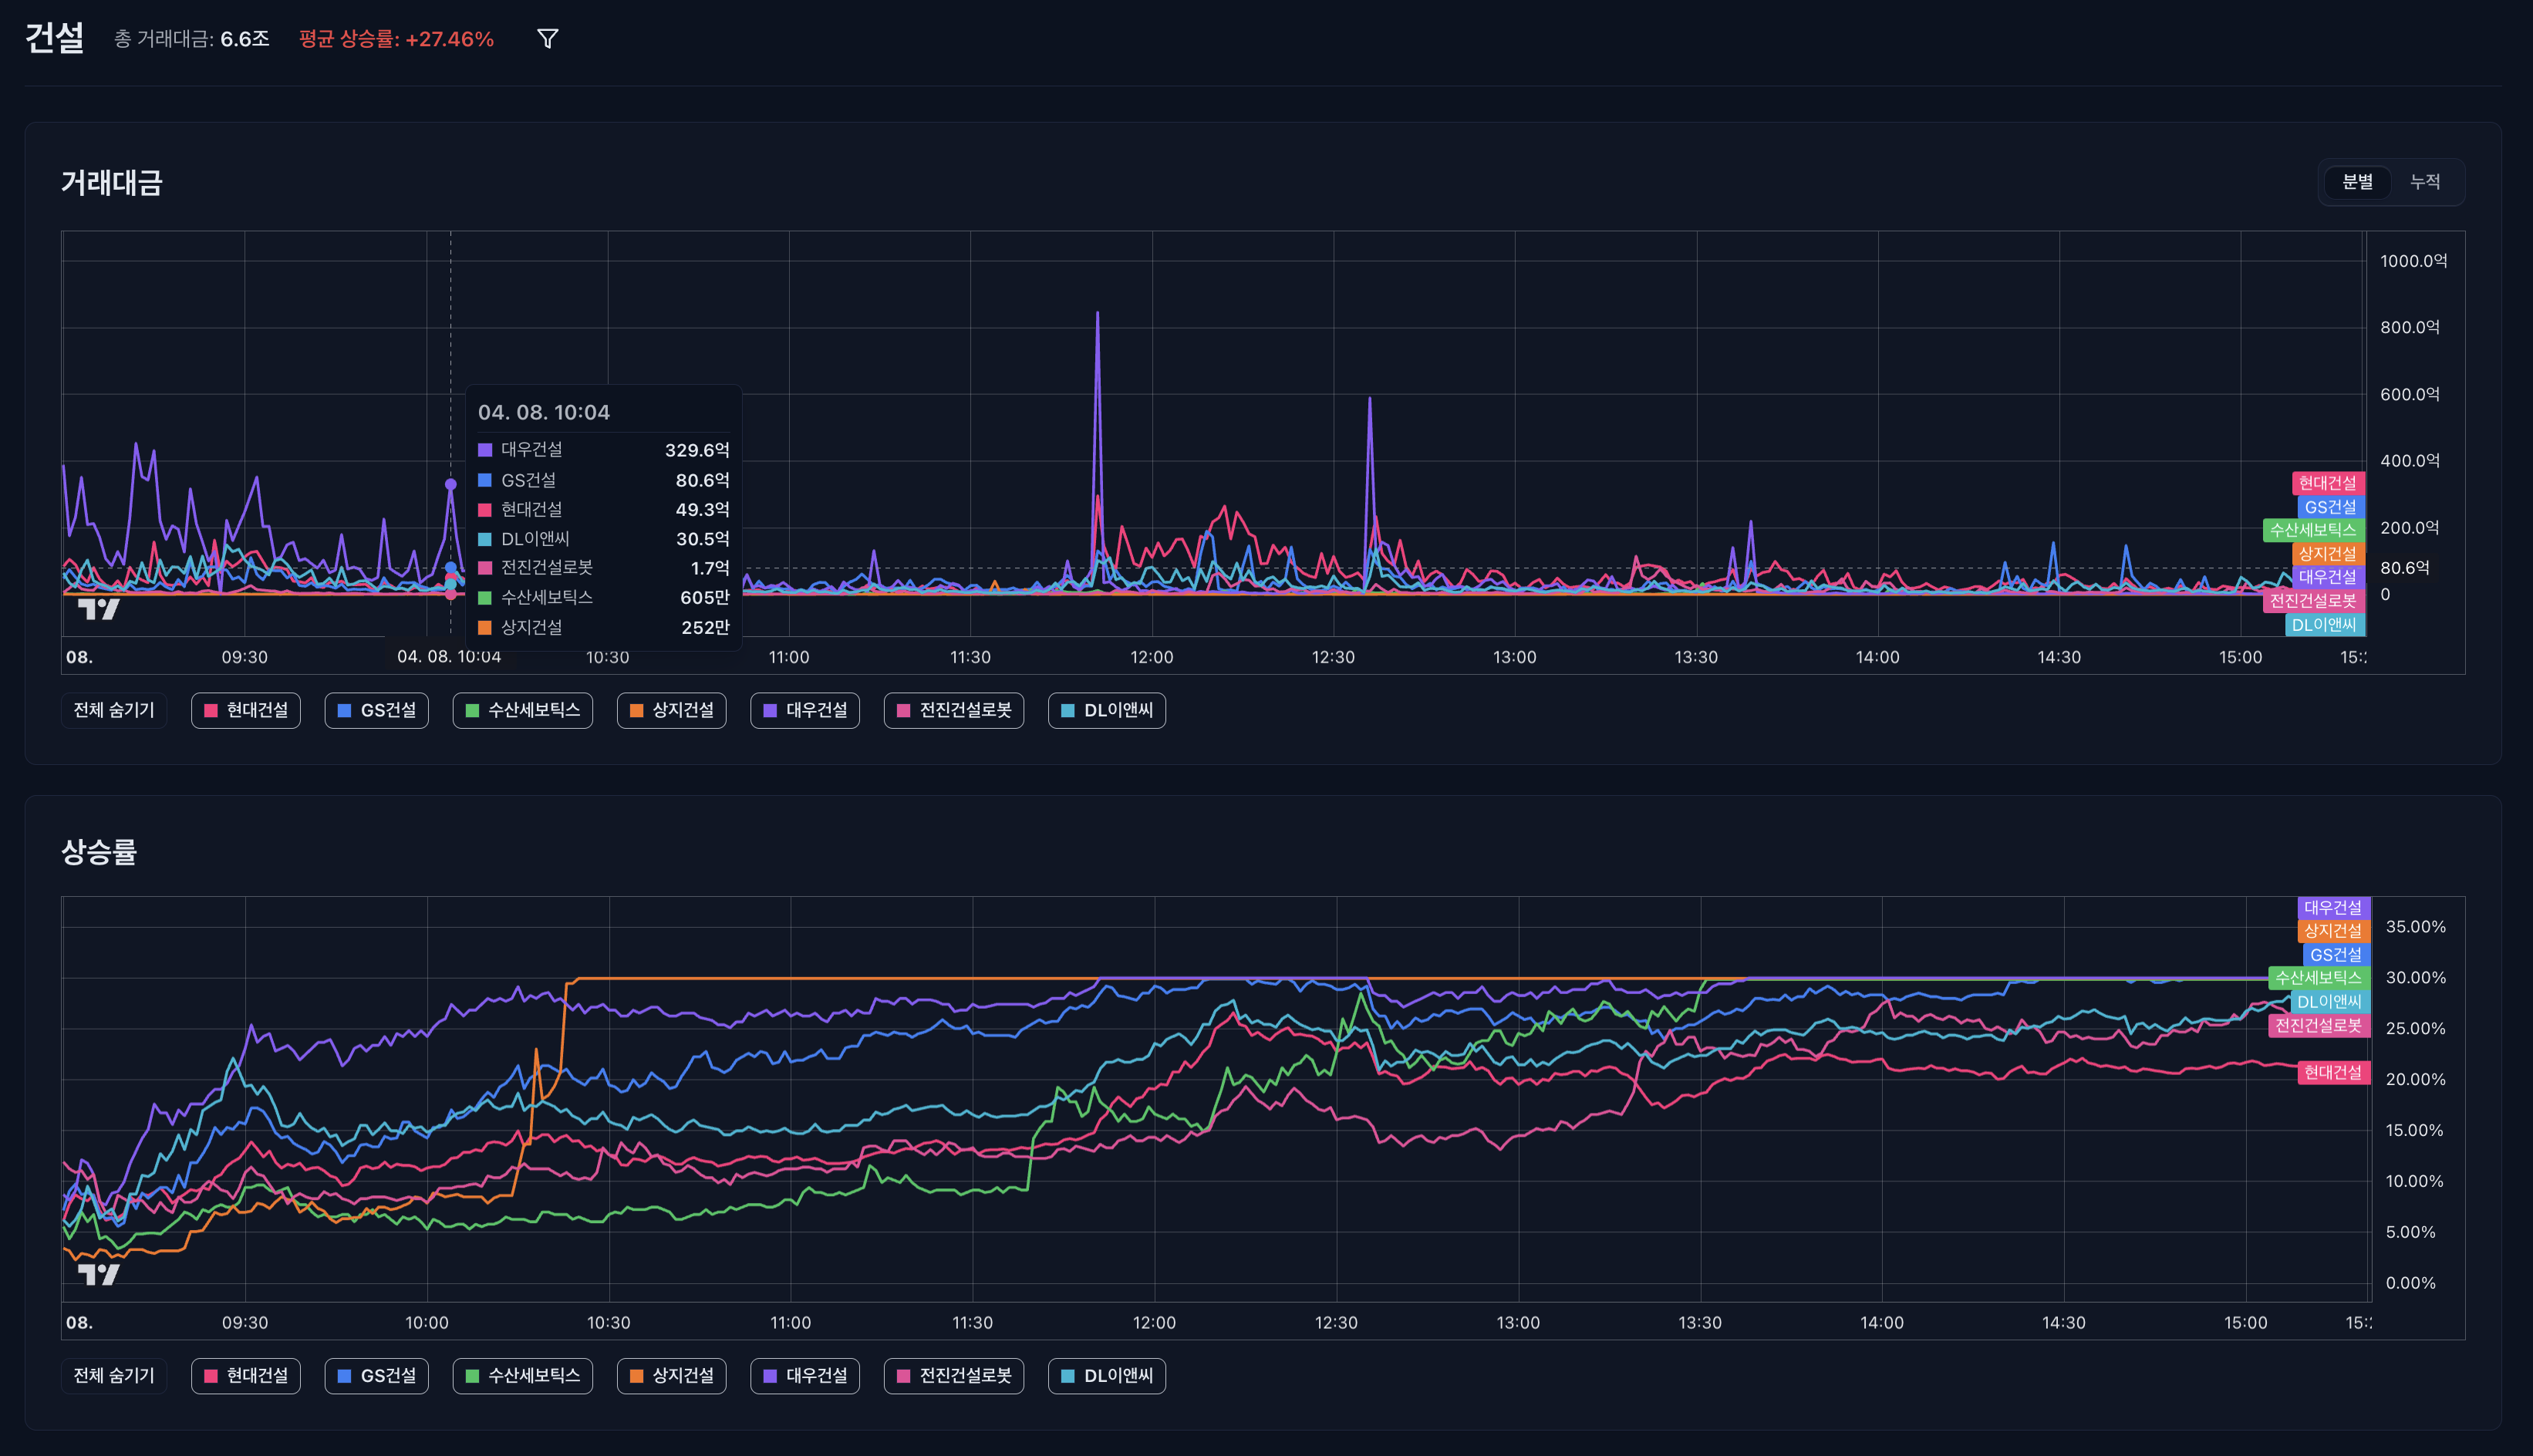Click the TradingView logo in the 상승률 chart
The image size is (2533, 1456).
point(98,1274)
